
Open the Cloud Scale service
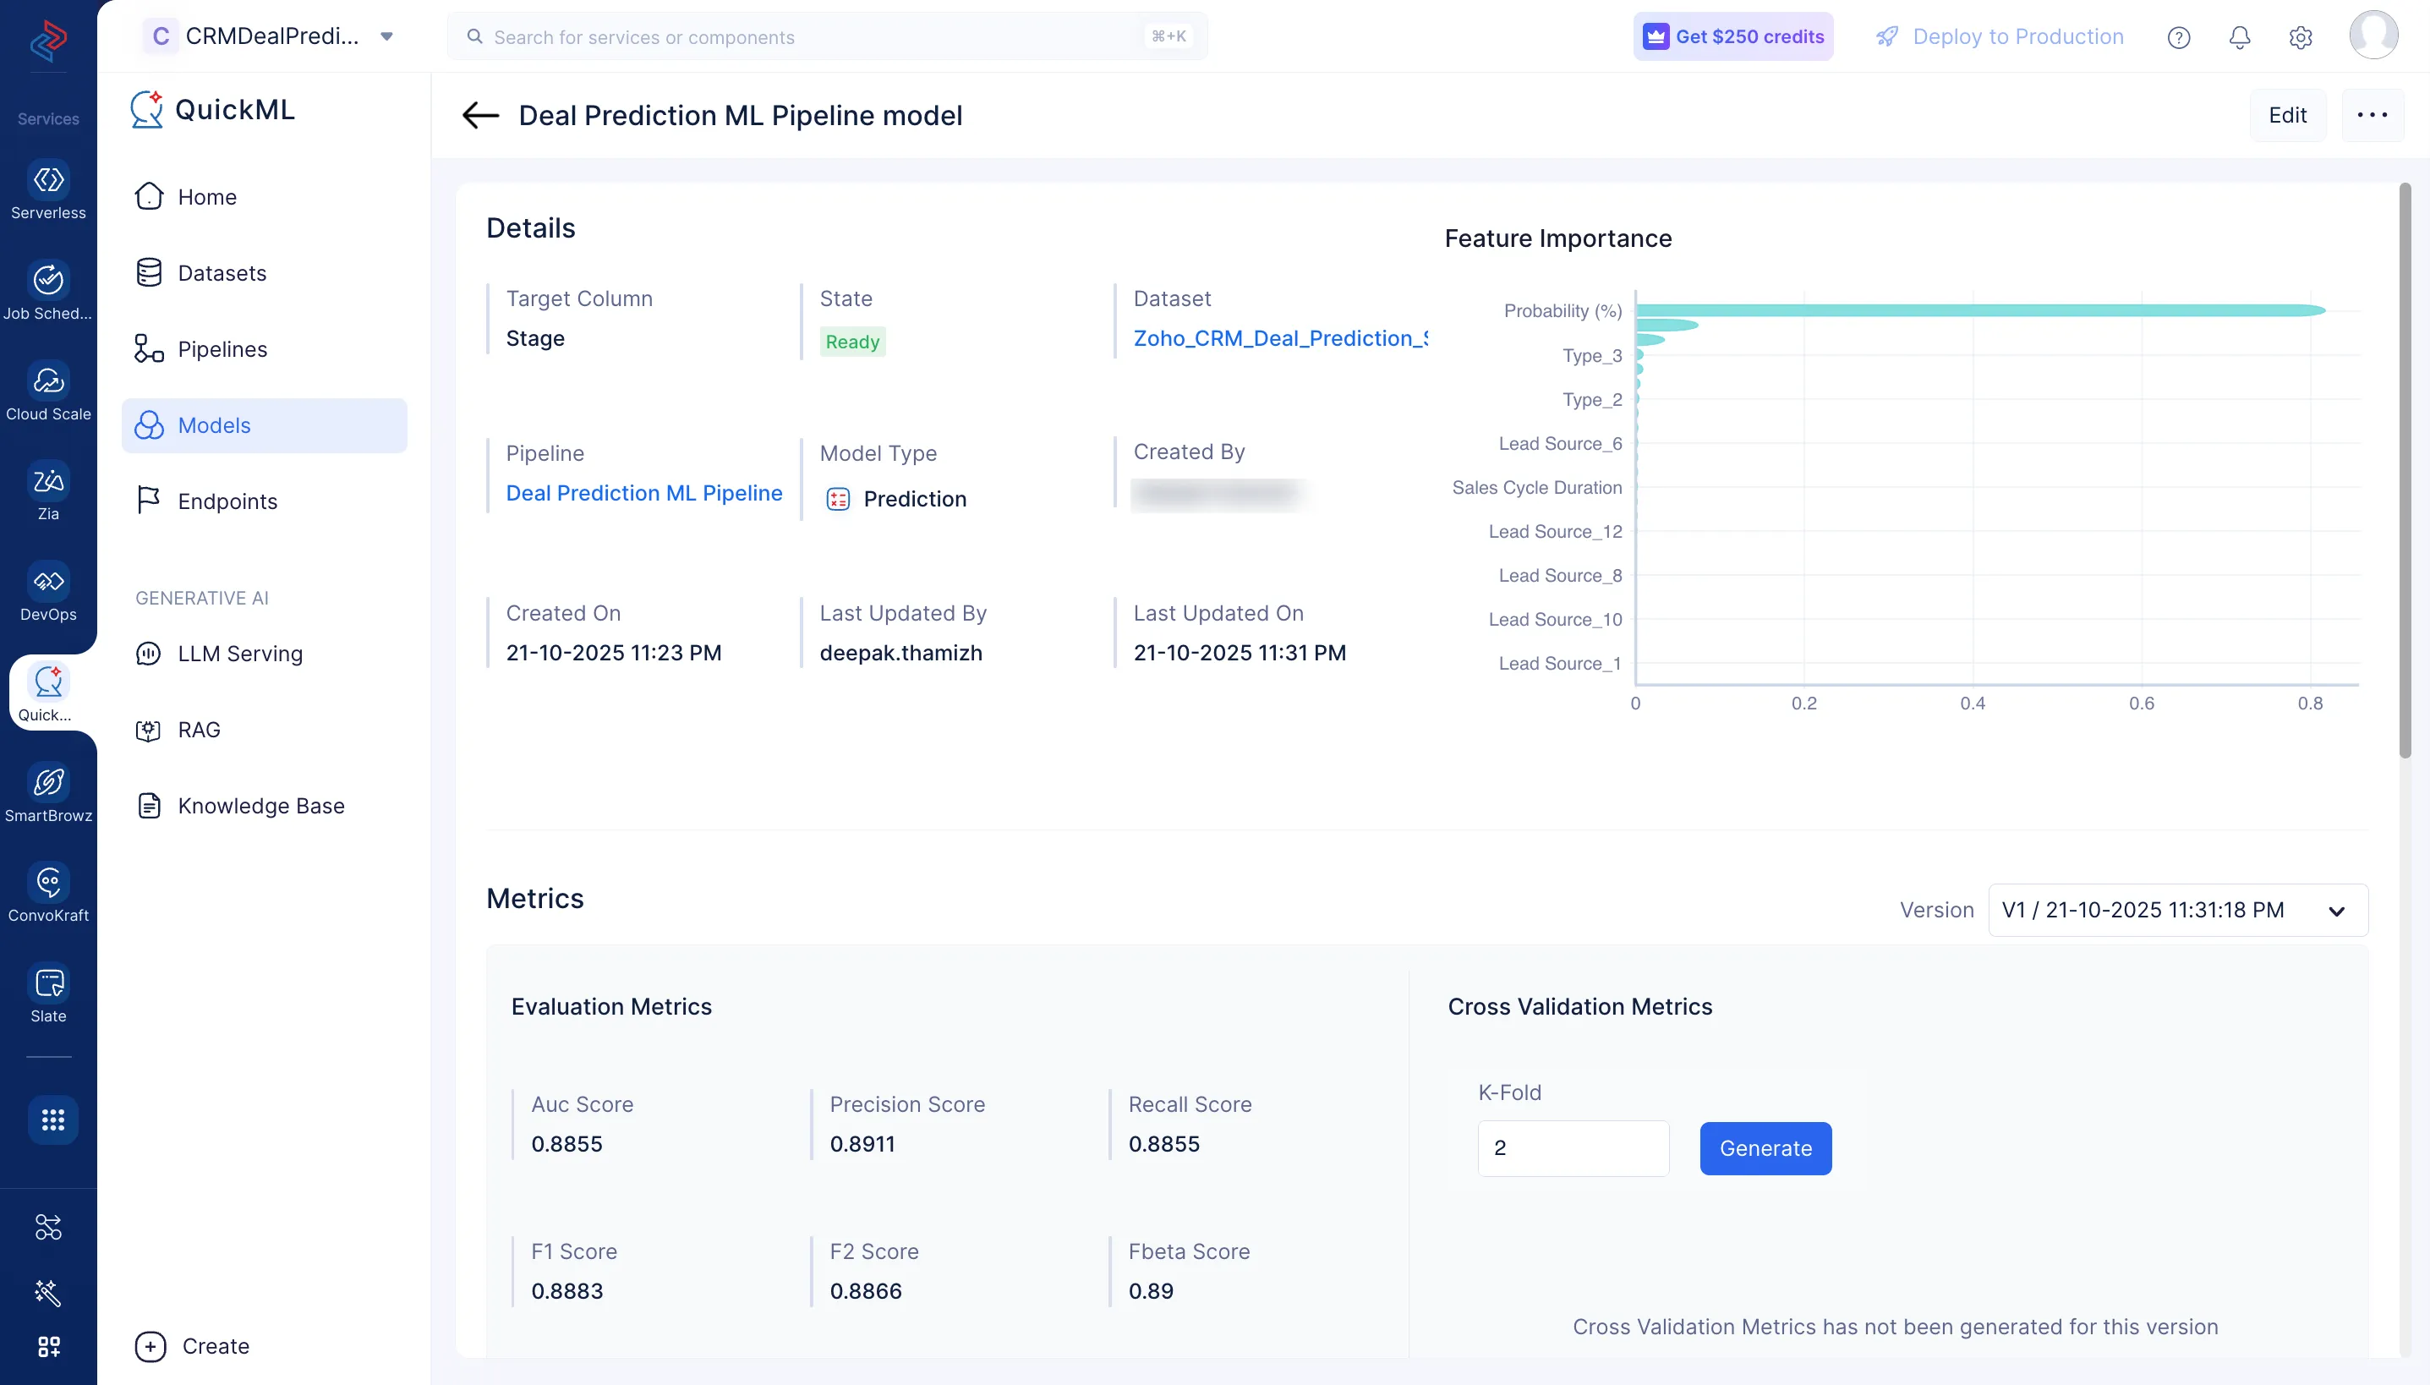pos(48,382)
